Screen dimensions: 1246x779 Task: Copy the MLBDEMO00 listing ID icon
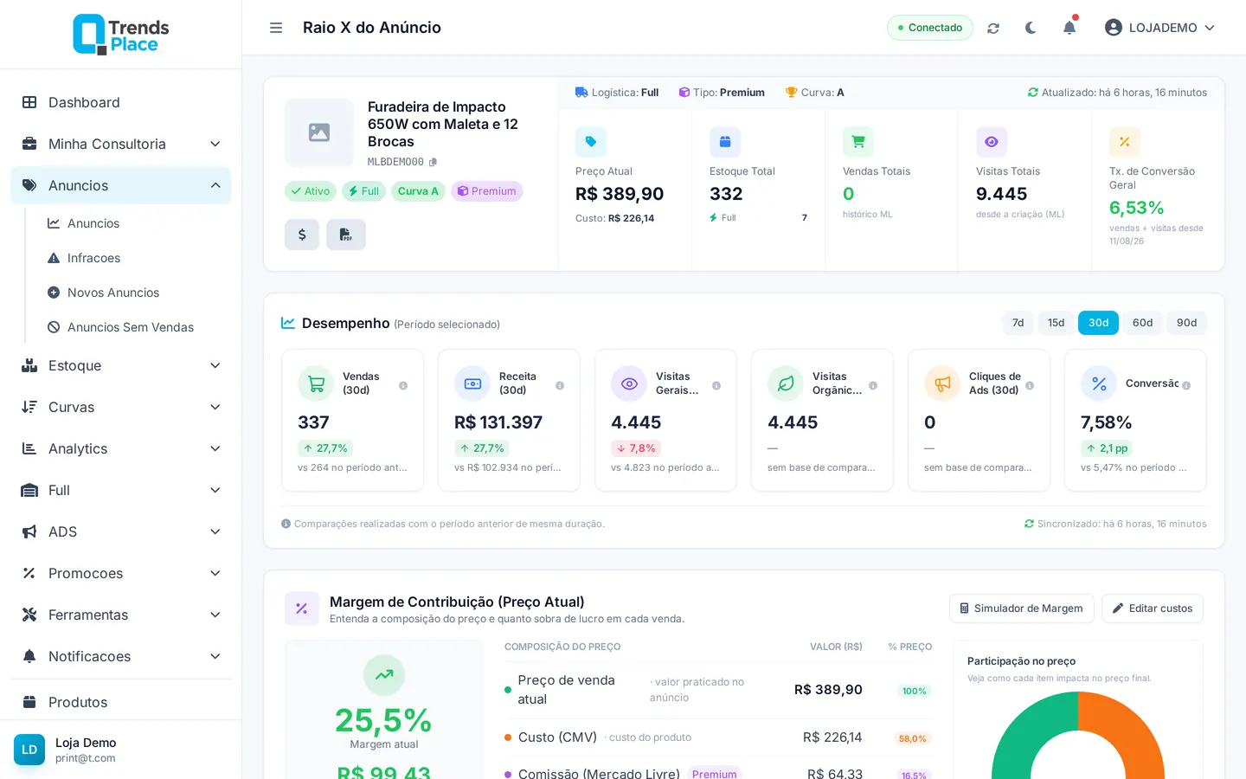(433, 162)
